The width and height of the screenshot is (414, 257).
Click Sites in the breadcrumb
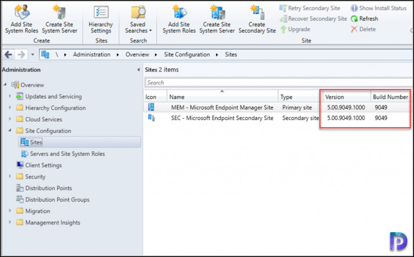231,55
